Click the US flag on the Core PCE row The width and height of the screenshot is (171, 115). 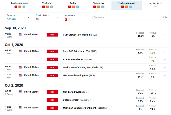pos(21,51)
